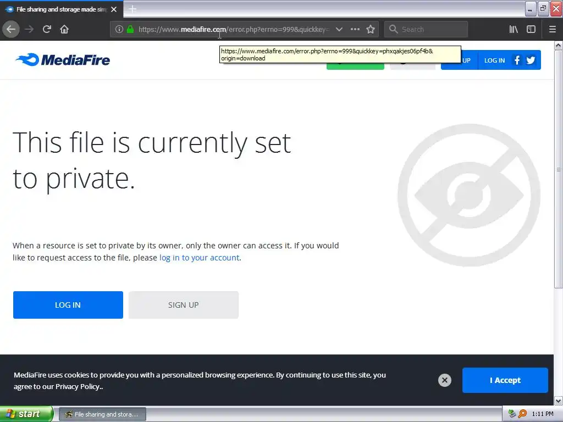
Task: Open a new tab with plus button
Action: (x=133, y=9)
